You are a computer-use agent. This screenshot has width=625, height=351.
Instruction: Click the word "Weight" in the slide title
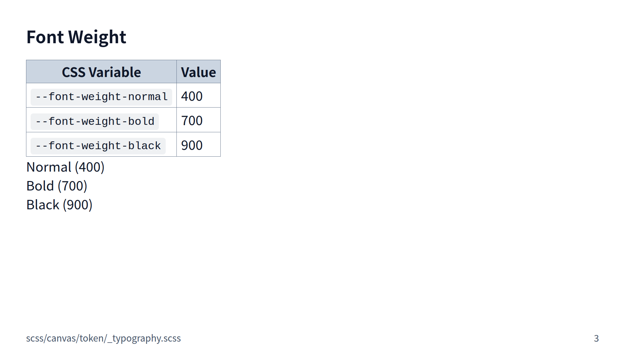coord(97,37)
